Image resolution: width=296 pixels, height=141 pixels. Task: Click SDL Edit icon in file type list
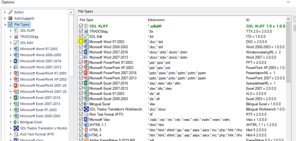pos(86,36)
